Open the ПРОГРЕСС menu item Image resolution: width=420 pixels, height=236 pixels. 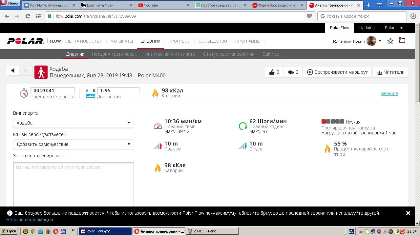179,41
